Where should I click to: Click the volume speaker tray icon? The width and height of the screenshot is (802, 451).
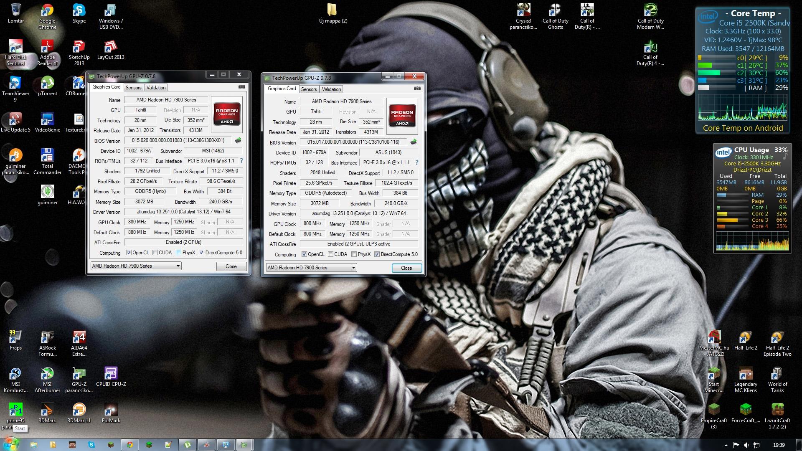coord(746,445)
